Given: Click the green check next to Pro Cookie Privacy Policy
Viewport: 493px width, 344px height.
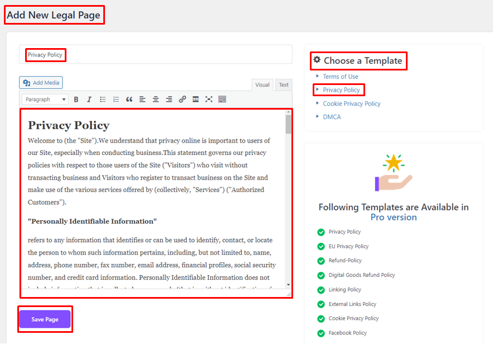Looking at the screenshot, I should coord(321,319).
